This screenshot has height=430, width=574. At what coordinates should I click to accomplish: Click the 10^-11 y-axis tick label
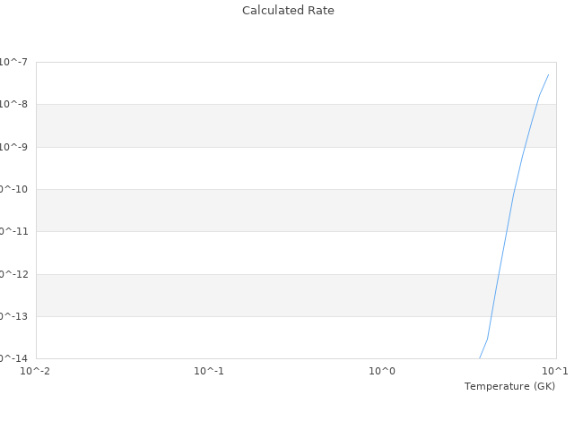pos(12,231)
